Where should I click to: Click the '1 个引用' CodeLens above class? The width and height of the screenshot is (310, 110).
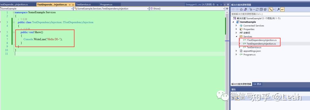pos(22,19)
